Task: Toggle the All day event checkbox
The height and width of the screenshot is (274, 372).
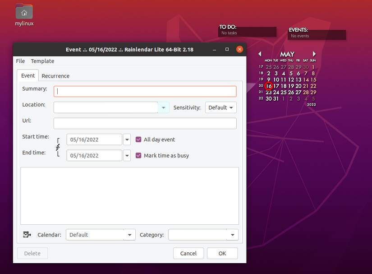Action: (x=138, y=139)
